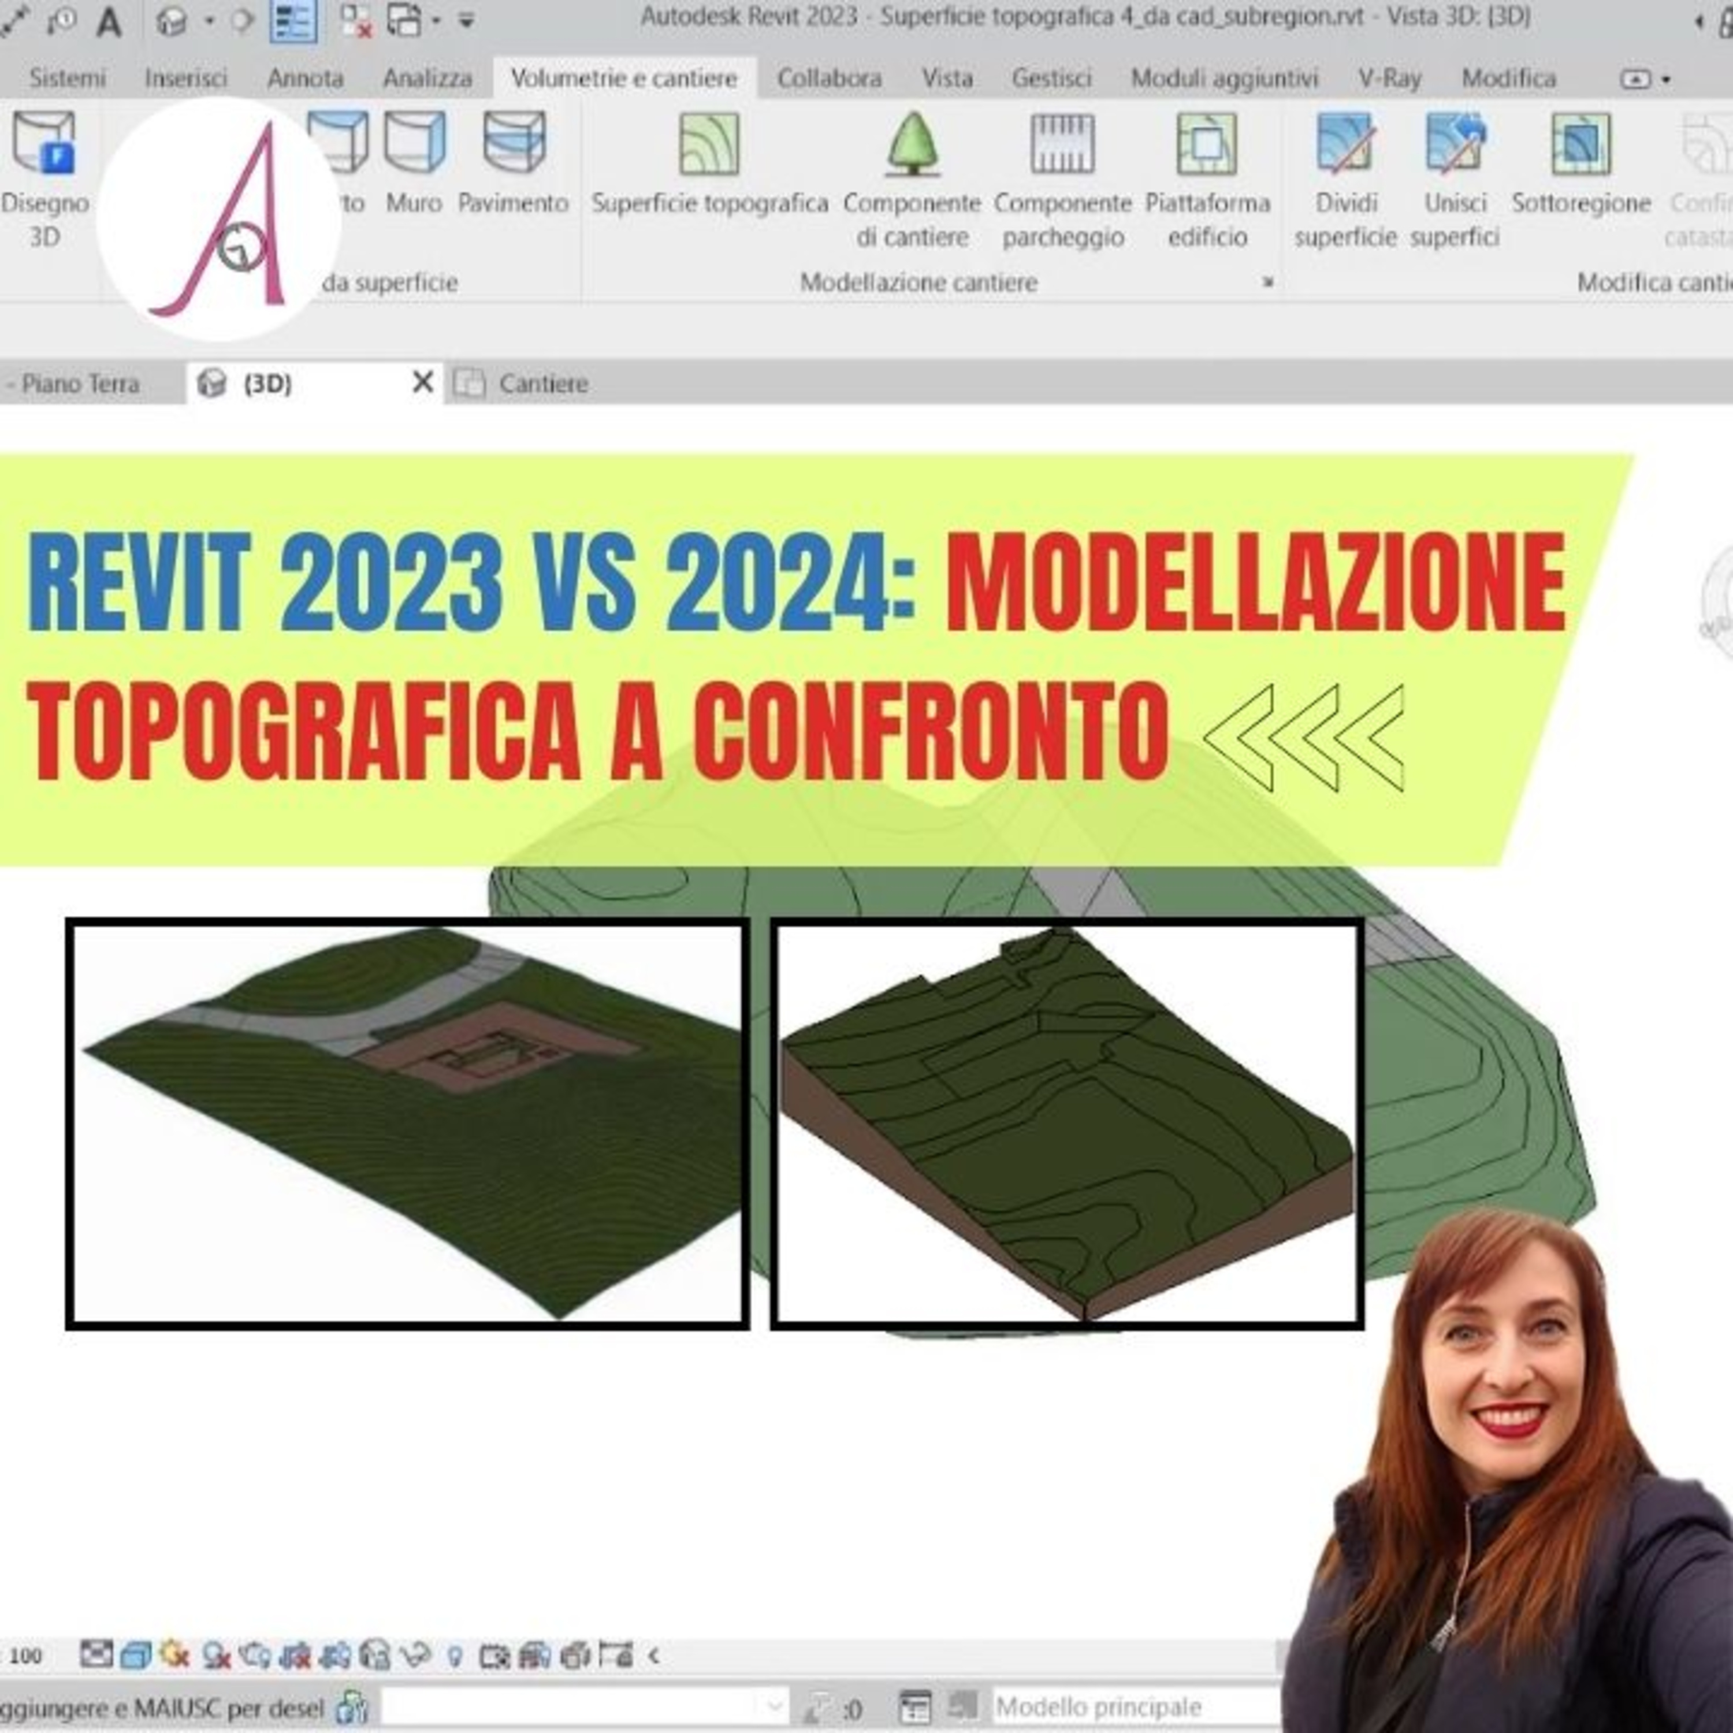
Task: Pick the Sottoregione tool
Action: tap(1580, 163)
